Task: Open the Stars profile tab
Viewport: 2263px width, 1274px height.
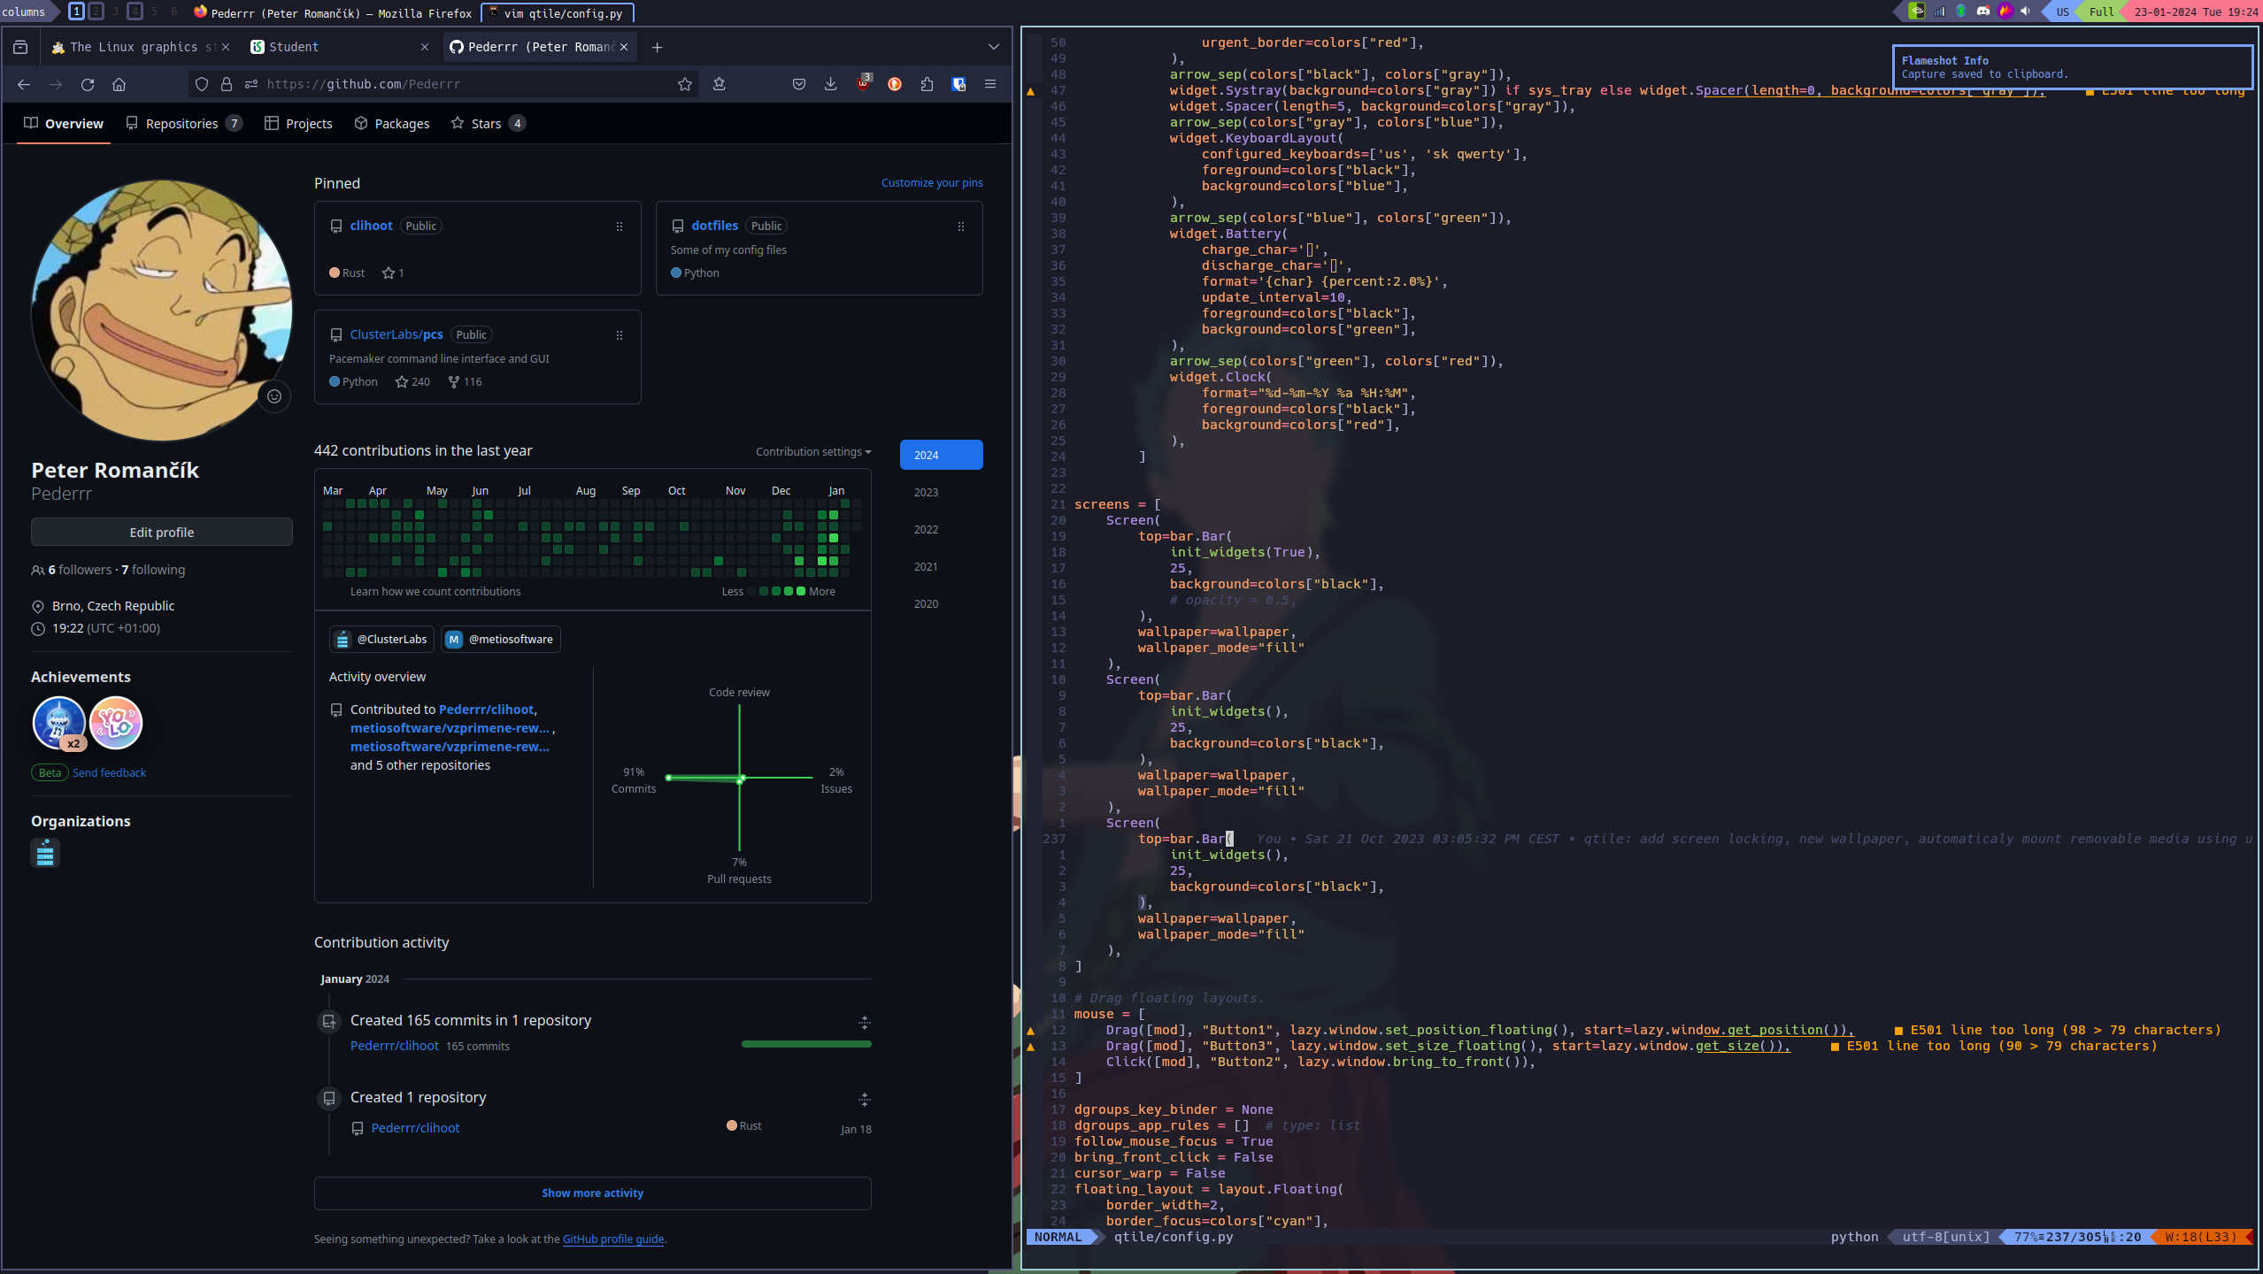Action: tap(488, 124)
